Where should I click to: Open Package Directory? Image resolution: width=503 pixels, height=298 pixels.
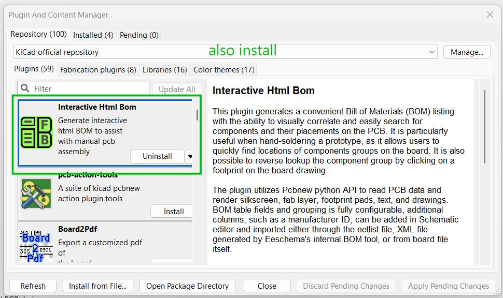[187, 286]
